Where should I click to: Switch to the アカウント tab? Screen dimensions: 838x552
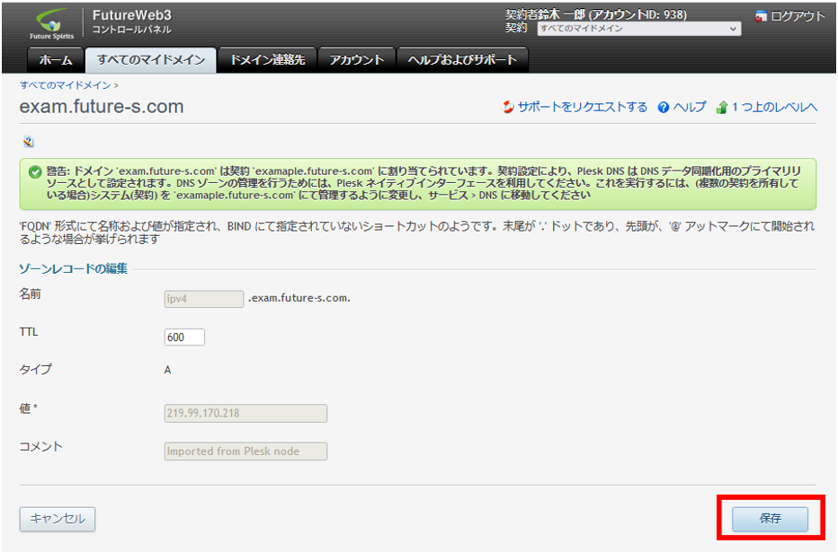(x=356, y=60)
